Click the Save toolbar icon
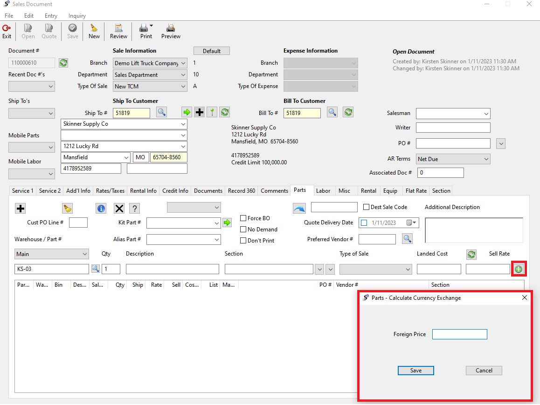 pyautogui.click(x=72, y=31)
